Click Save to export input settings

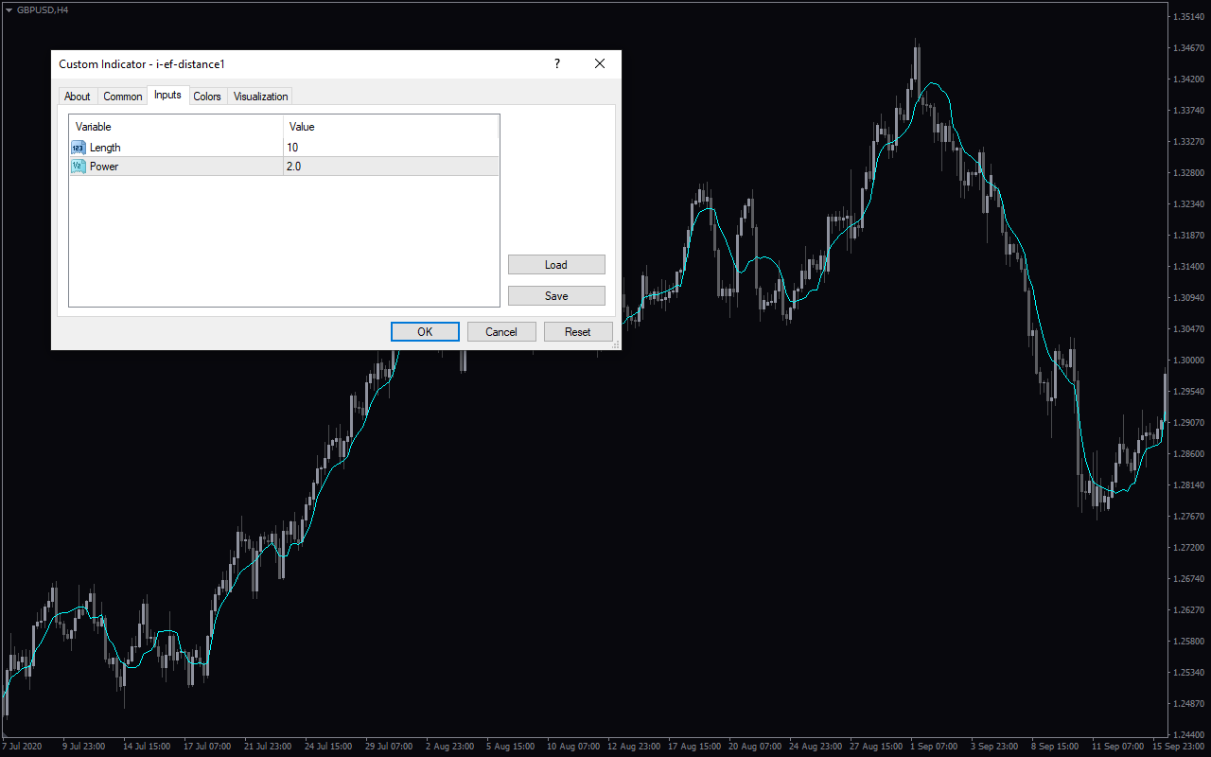point(556,296)
